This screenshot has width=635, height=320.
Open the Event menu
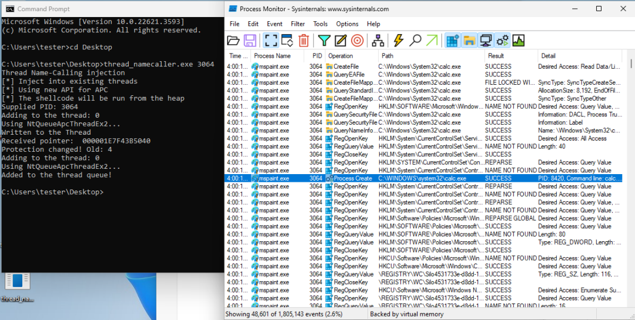275,24
